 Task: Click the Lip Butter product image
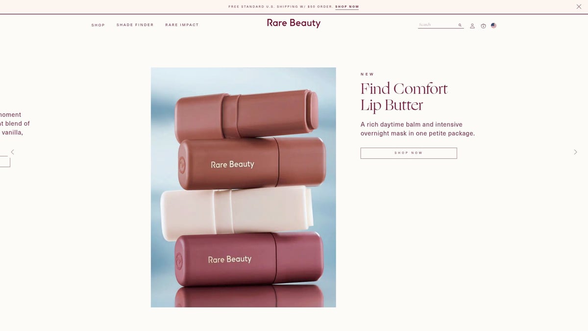(x=244, y=187)
